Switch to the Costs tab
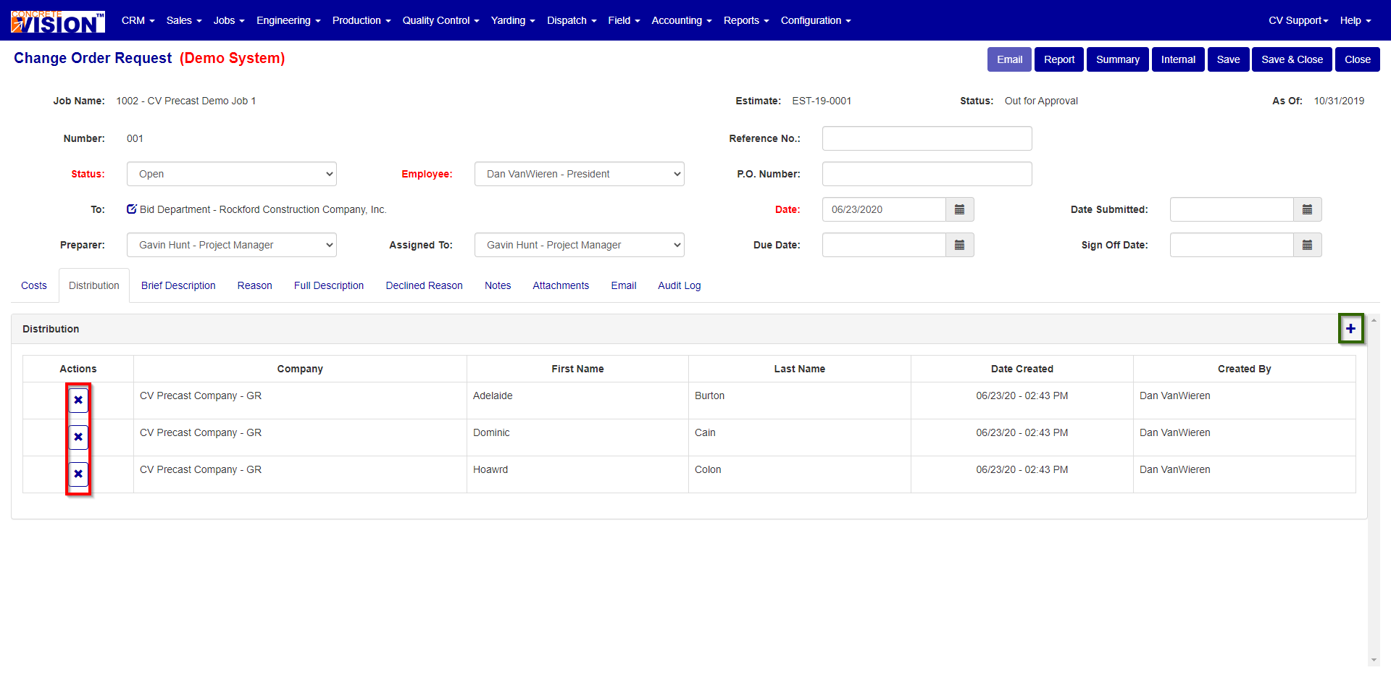 (x=34, y=285)
